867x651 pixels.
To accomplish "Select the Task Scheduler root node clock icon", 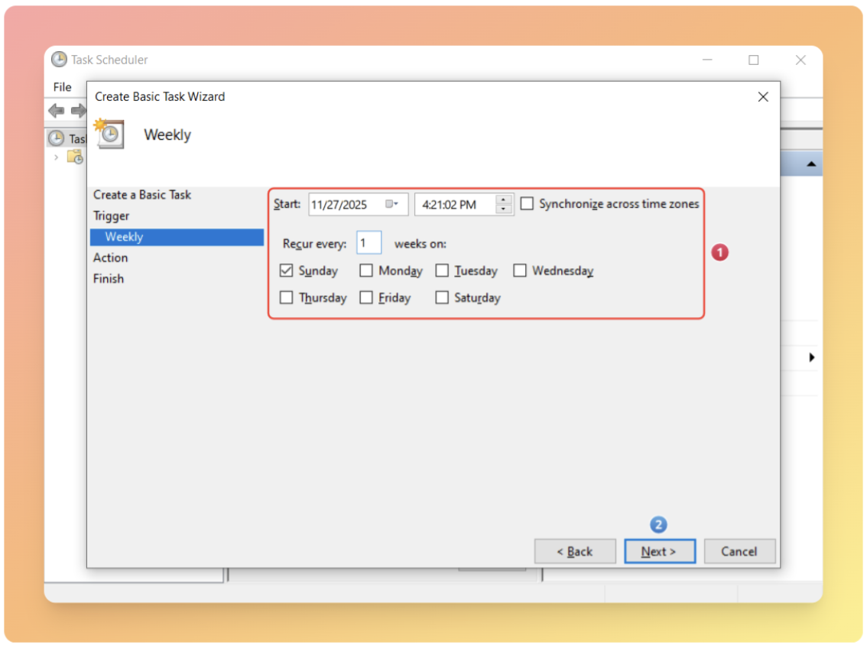I will (x=57, y=138).
